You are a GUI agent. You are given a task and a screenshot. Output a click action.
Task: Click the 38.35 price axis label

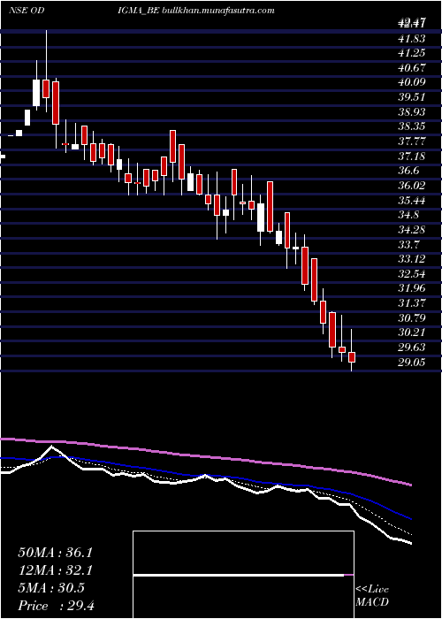coord(411,126)
